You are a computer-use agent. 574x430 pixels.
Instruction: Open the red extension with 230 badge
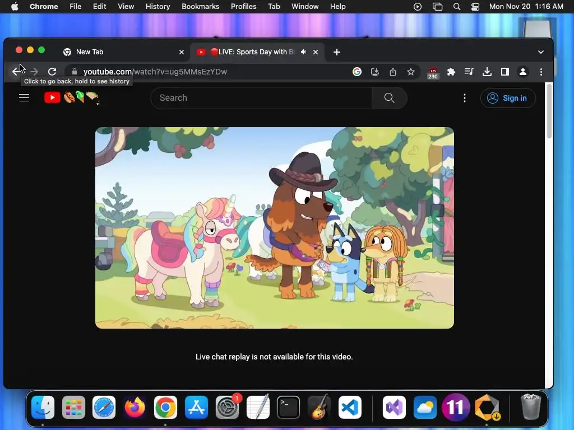[433, 72]
